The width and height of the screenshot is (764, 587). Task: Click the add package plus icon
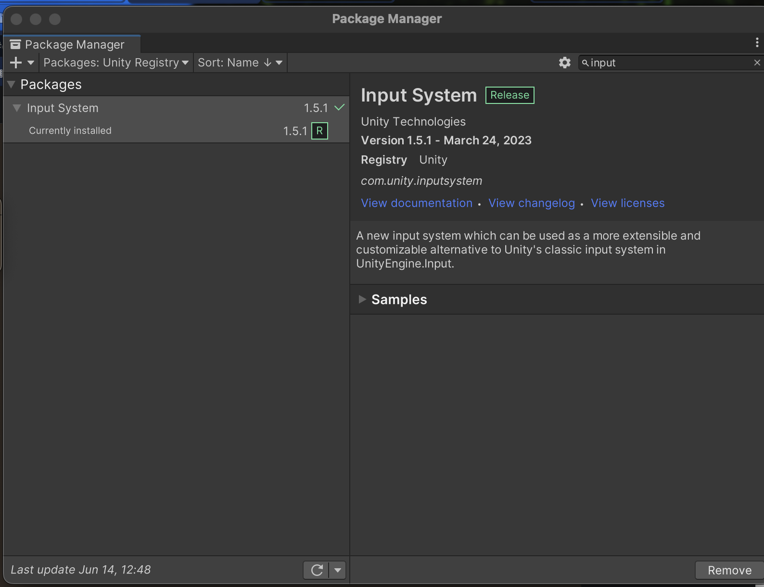pos(16,63)
